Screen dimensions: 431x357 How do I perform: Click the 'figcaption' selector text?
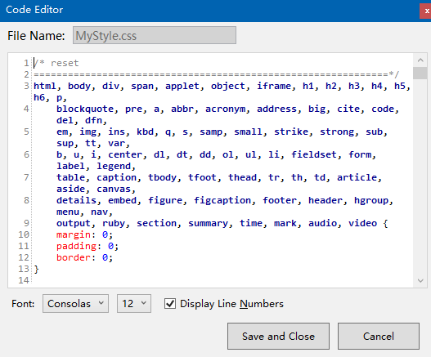click(x=222, y=200)
